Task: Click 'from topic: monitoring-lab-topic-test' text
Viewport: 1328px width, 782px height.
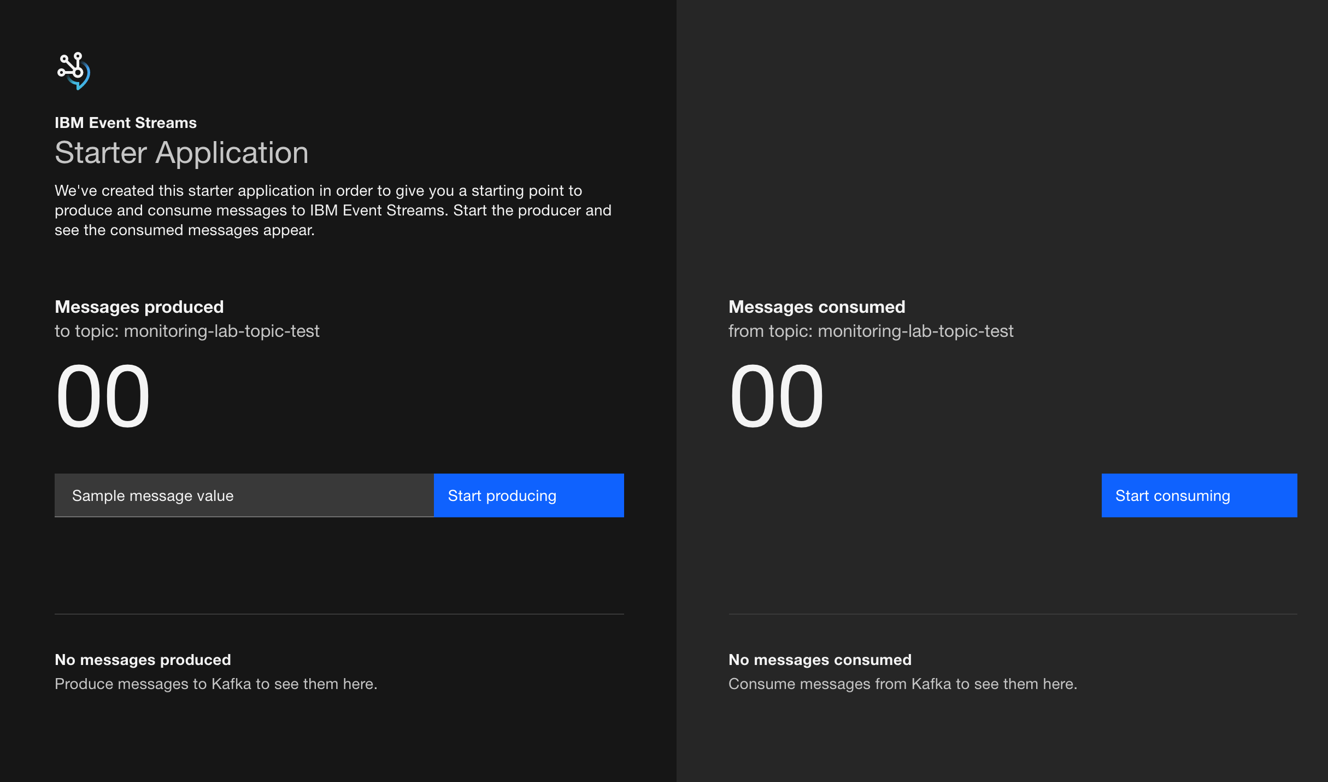Action: pos(871,331)
